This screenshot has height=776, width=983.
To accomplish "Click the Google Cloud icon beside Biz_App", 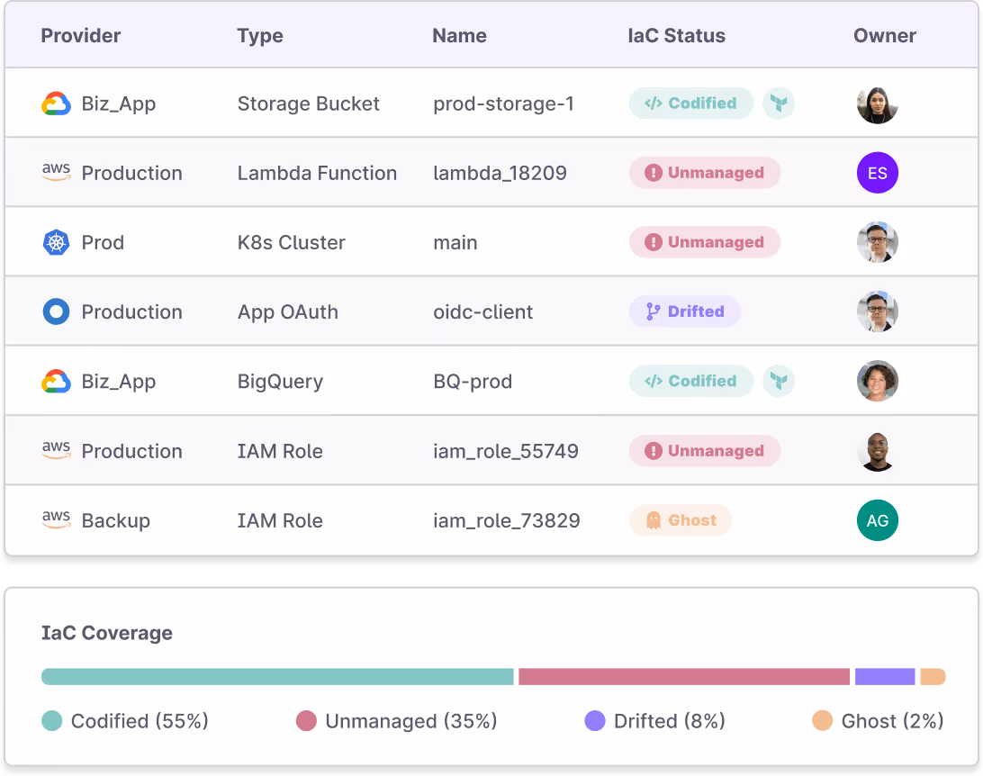I will (56, 104).
